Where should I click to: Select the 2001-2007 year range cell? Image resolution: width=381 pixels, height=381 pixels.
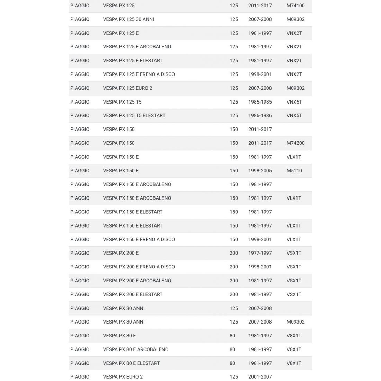(260, 376)
